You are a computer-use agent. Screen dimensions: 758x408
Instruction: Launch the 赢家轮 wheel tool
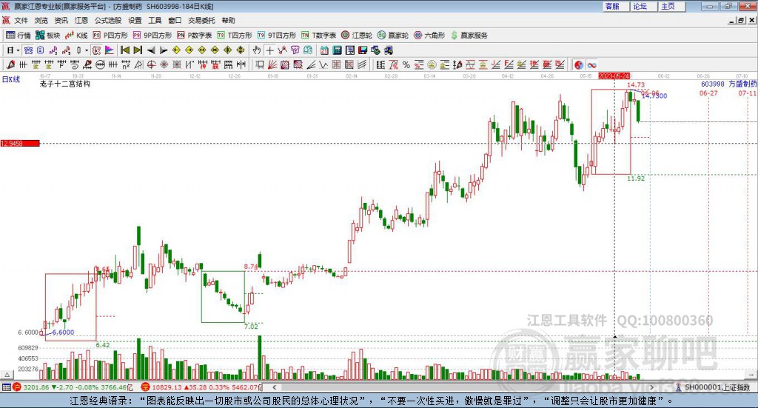coord(393,36)
